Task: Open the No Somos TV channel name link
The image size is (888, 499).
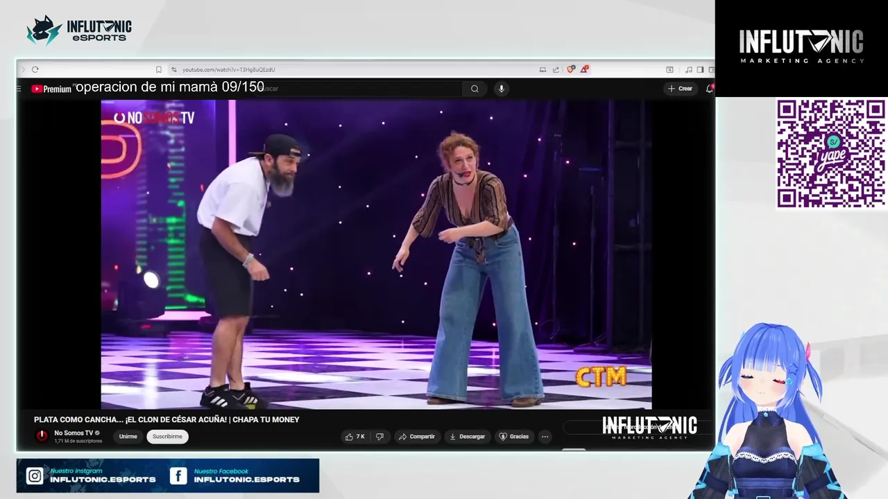Action: pyautogui.click(x=74, y=433)
